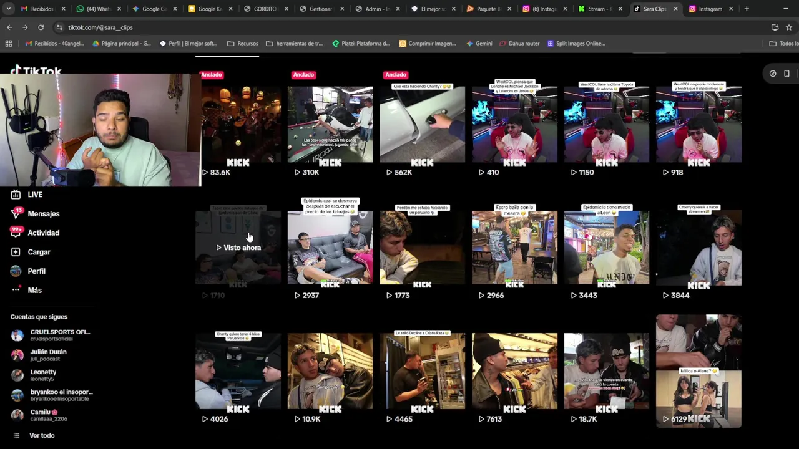The width and height of the screenshot is (799, 449).
Task: Open the Recursos bookmarks folder
Action: coord(243,44)
